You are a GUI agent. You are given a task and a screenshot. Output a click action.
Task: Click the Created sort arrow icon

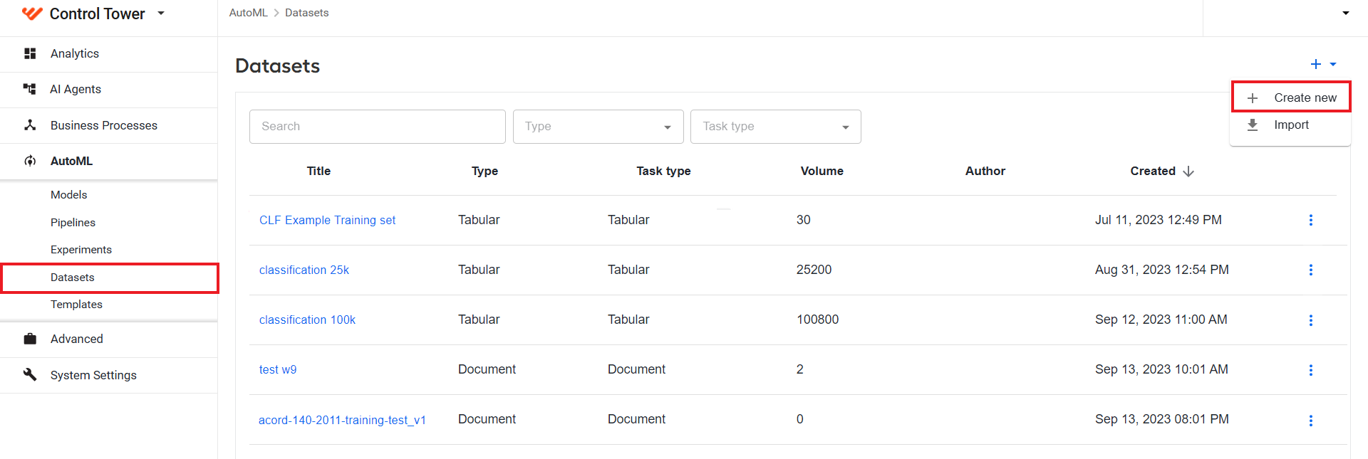coord(1188,172)
